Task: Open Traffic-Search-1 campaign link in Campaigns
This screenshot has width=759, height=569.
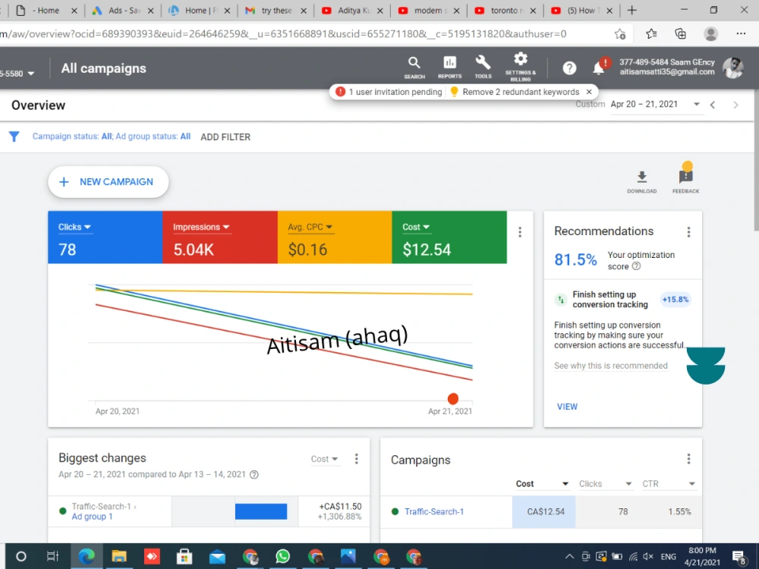Action: click(x=434, y=511)
